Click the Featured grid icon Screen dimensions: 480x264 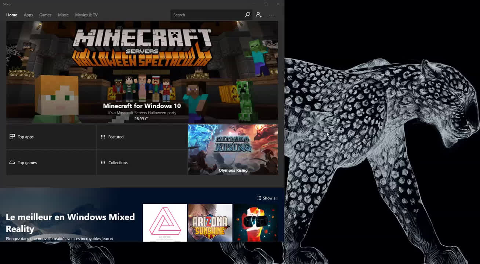point(103,137)
